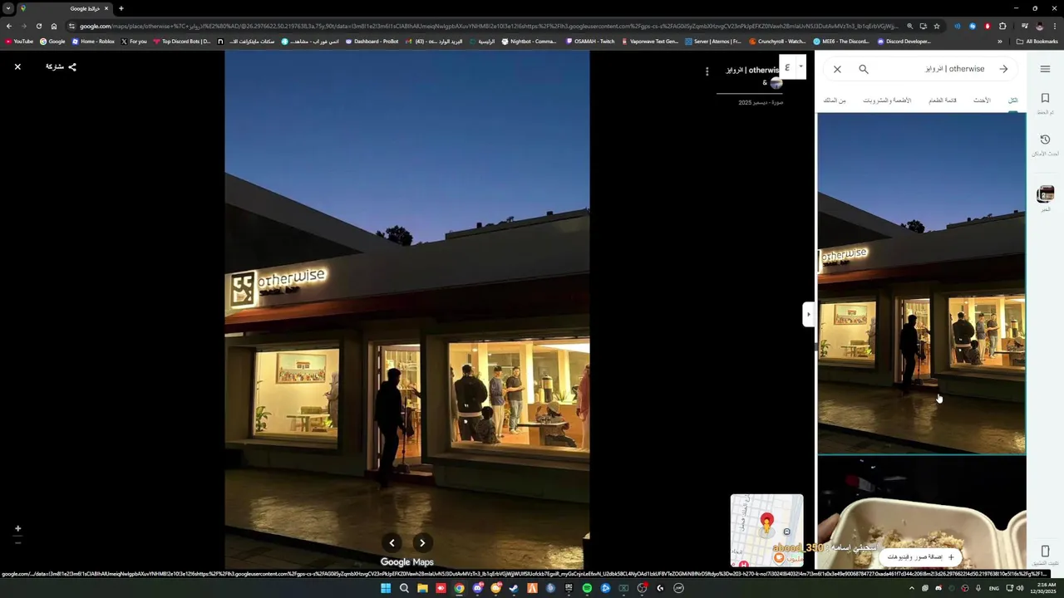Open the Food and drinks photos tab
This screenshot has width=1064, height=598.
(887, 100)
